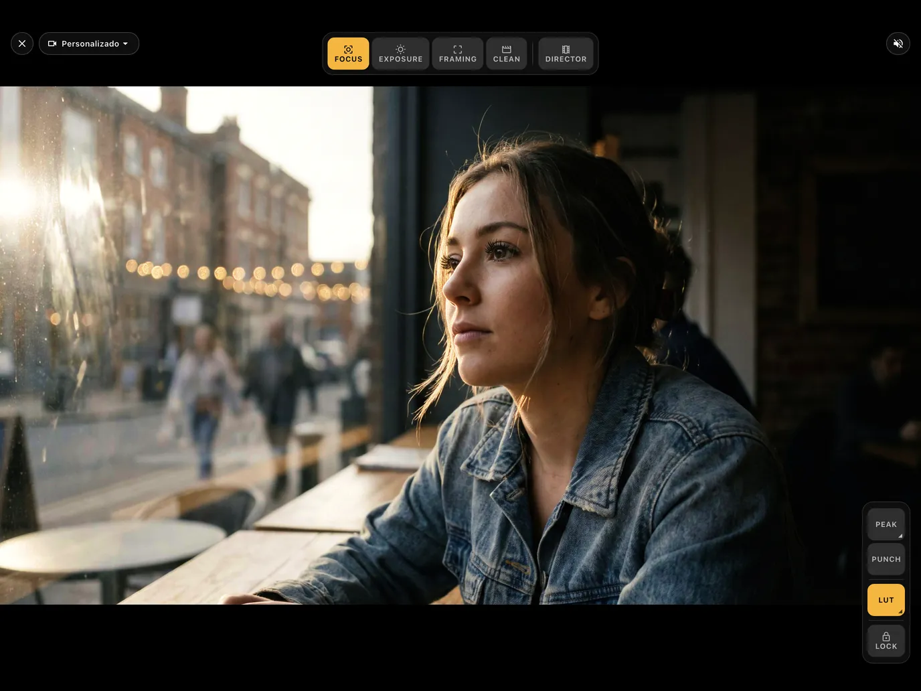Enable focus peaking with PEAK

886,524
